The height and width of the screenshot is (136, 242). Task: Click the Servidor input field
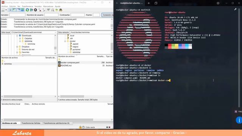tap(17, 15)
